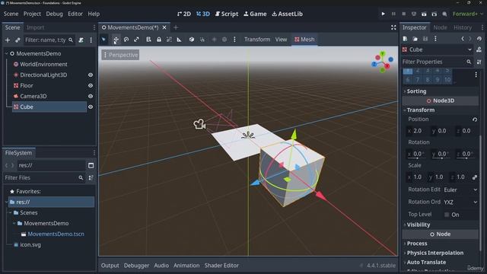This screenshot has width=487, height=274.
Task: Click the Pause running project button
Action: pos(393,14)
